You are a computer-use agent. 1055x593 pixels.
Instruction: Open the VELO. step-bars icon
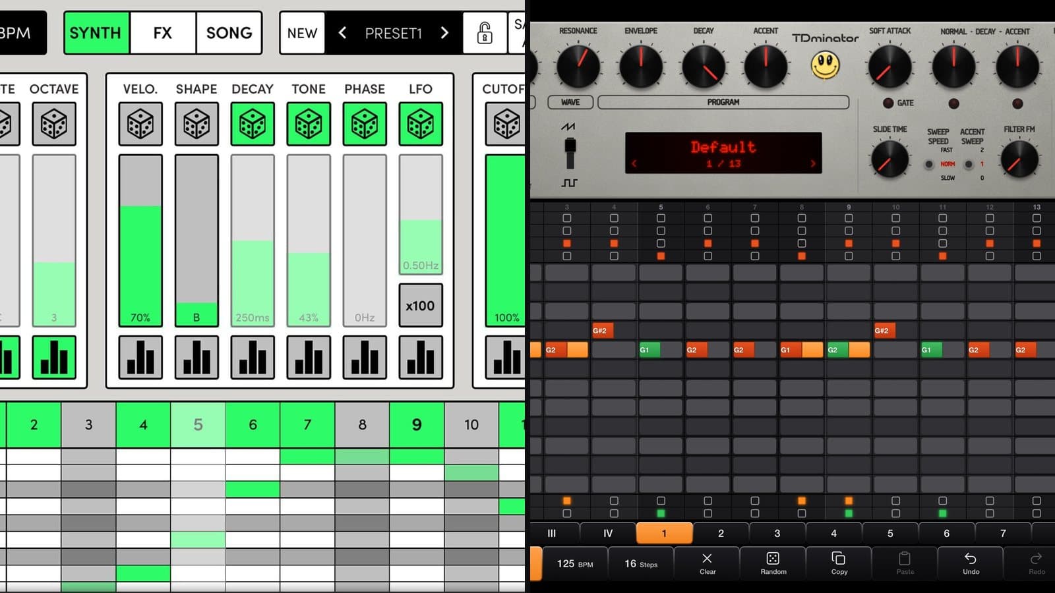pos(140,358)
